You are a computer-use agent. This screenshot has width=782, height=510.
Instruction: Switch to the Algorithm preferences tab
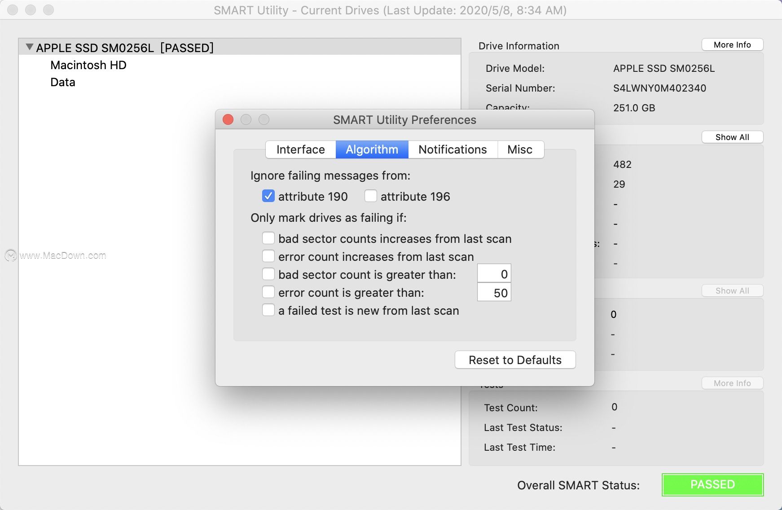pos(372,149)
